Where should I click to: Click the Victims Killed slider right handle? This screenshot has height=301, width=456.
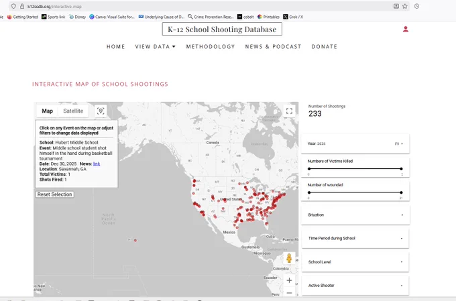point(401,169)
